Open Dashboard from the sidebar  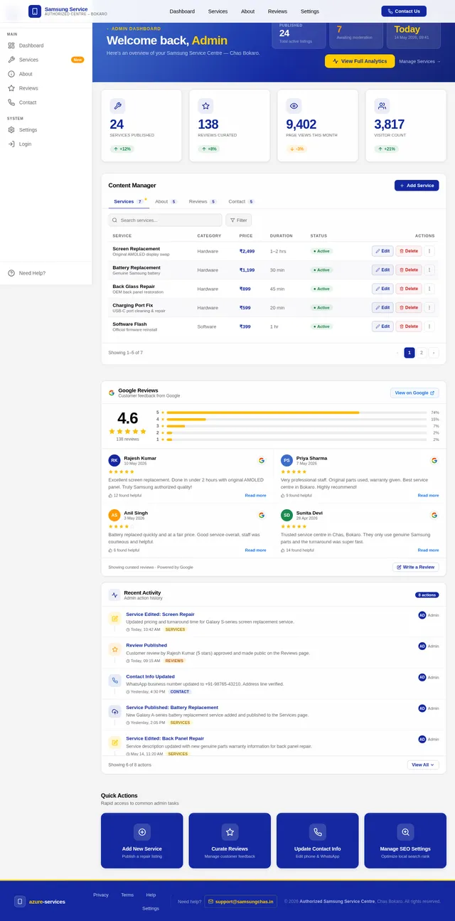click(46, 46)
